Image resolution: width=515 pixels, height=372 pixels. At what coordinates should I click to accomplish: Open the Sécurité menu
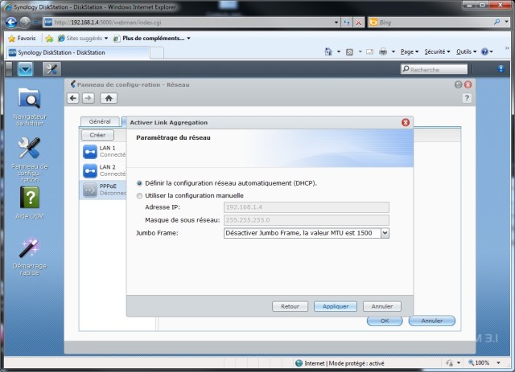(437, 51)
